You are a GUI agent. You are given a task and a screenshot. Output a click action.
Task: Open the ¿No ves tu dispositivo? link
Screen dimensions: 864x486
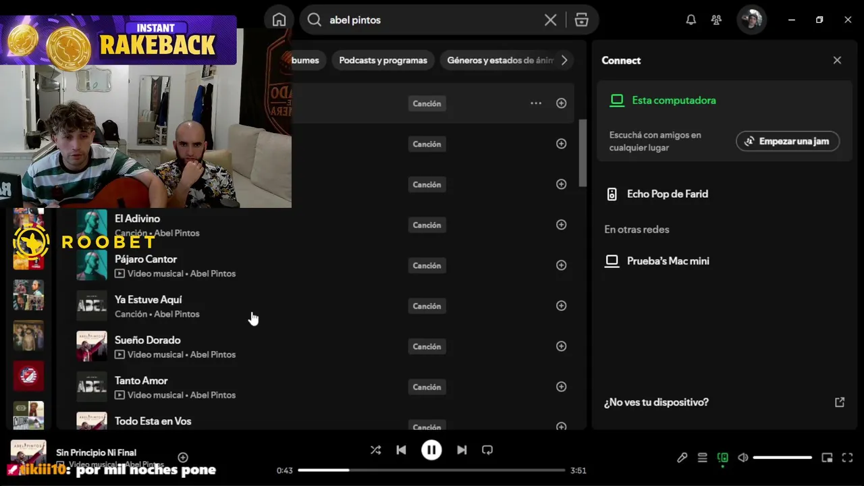click(656, 402)
